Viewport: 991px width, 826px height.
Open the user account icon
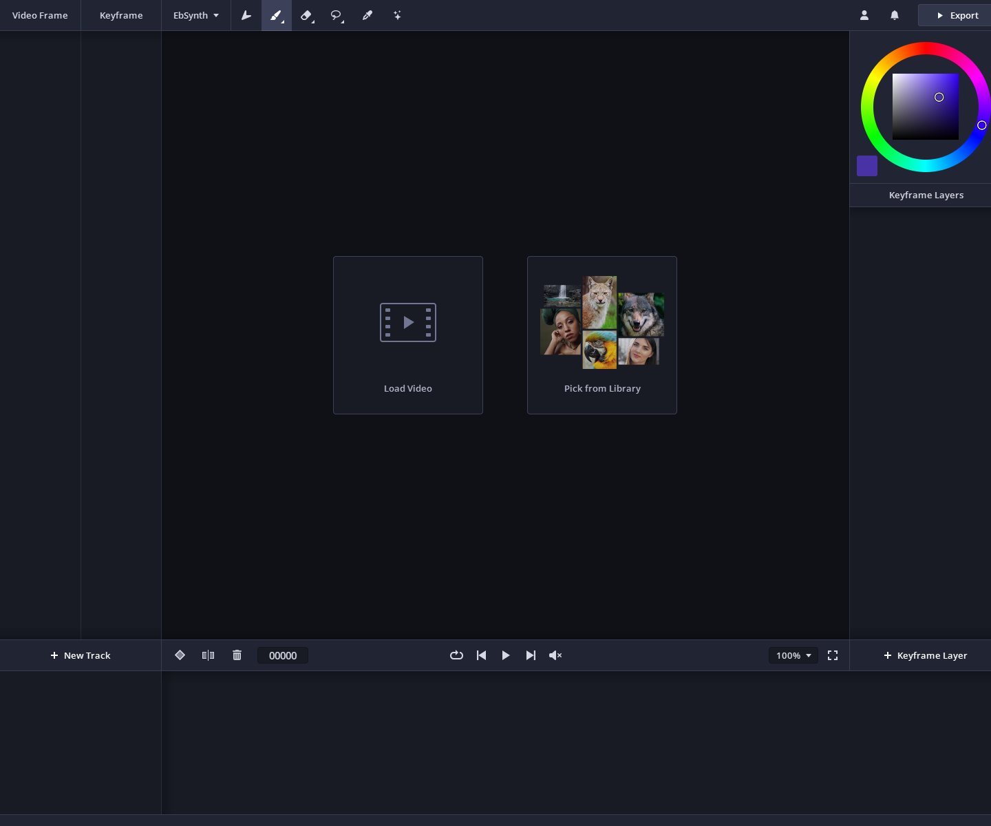pyautogui.click(x=864, y=15)
